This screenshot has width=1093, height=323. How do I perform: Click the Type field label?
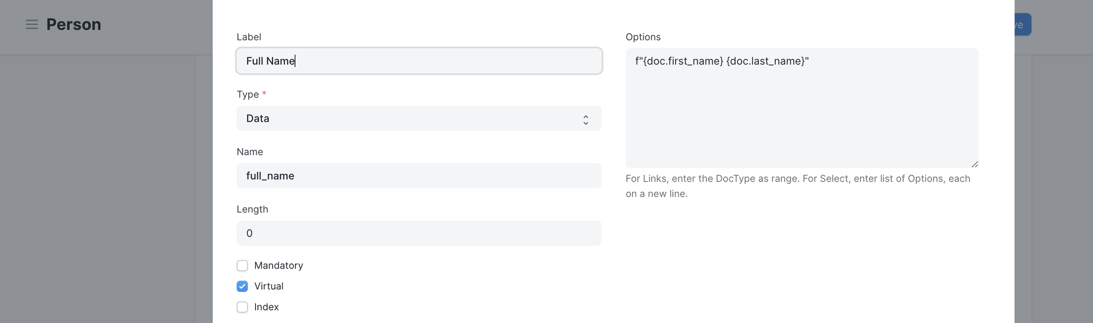pyautogui.click(x=248, y=94)
